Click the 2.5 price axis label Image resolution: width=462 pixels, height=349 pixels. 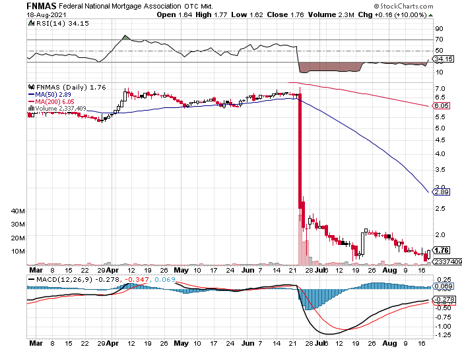point(440,209)
